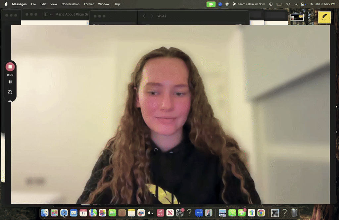Screen dimensions: 339x220
Task: Open News from the Dock
Action: pyautogui.click(x=170, y=213)
